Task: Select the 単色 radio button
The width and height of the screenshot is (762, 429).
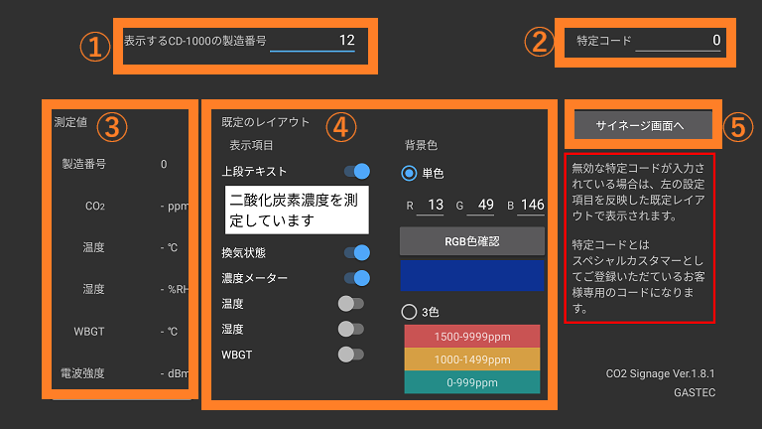Action: tap(409, 173)
